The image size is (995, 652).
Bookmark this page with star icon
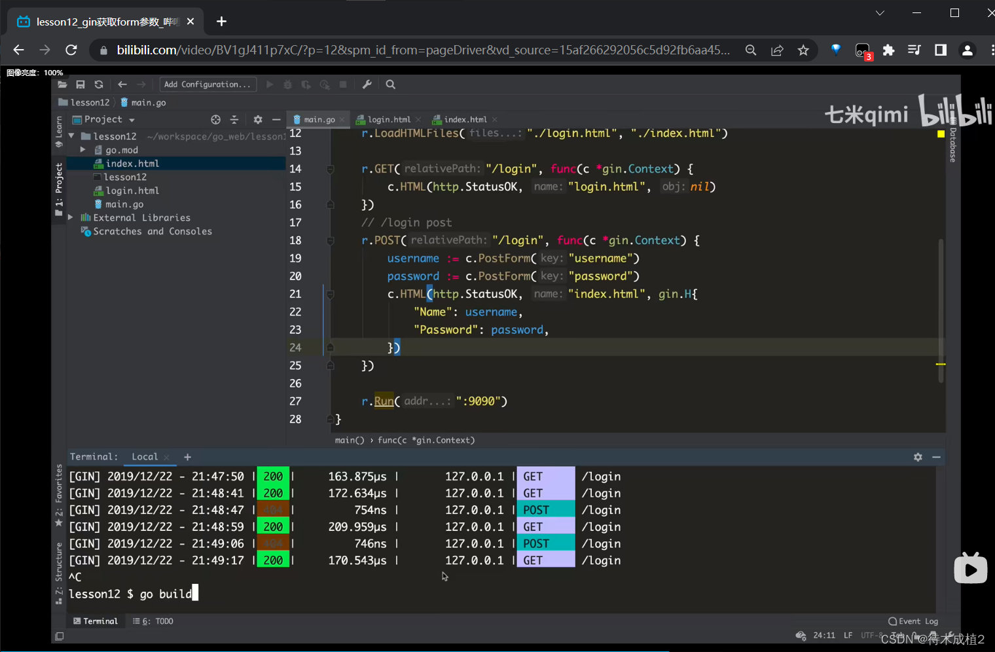click(x=803, y=50)
